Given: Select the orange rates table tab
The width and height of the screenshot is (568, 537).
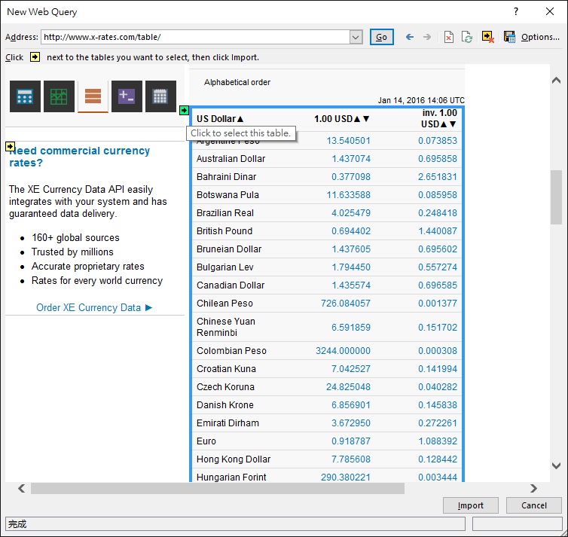Looking at the screenshot, I should (x=93, y=96).
